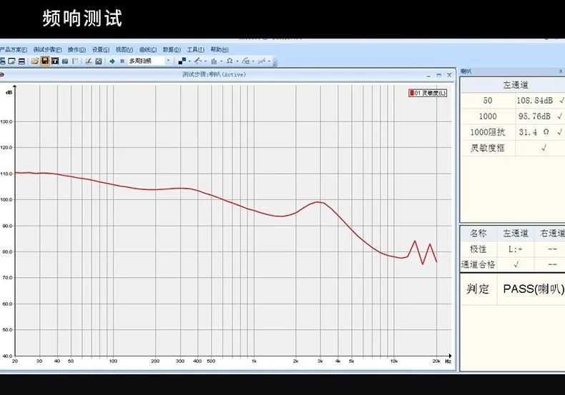Restore the 测试步骤 chart window size

click(x=438, y=75)
